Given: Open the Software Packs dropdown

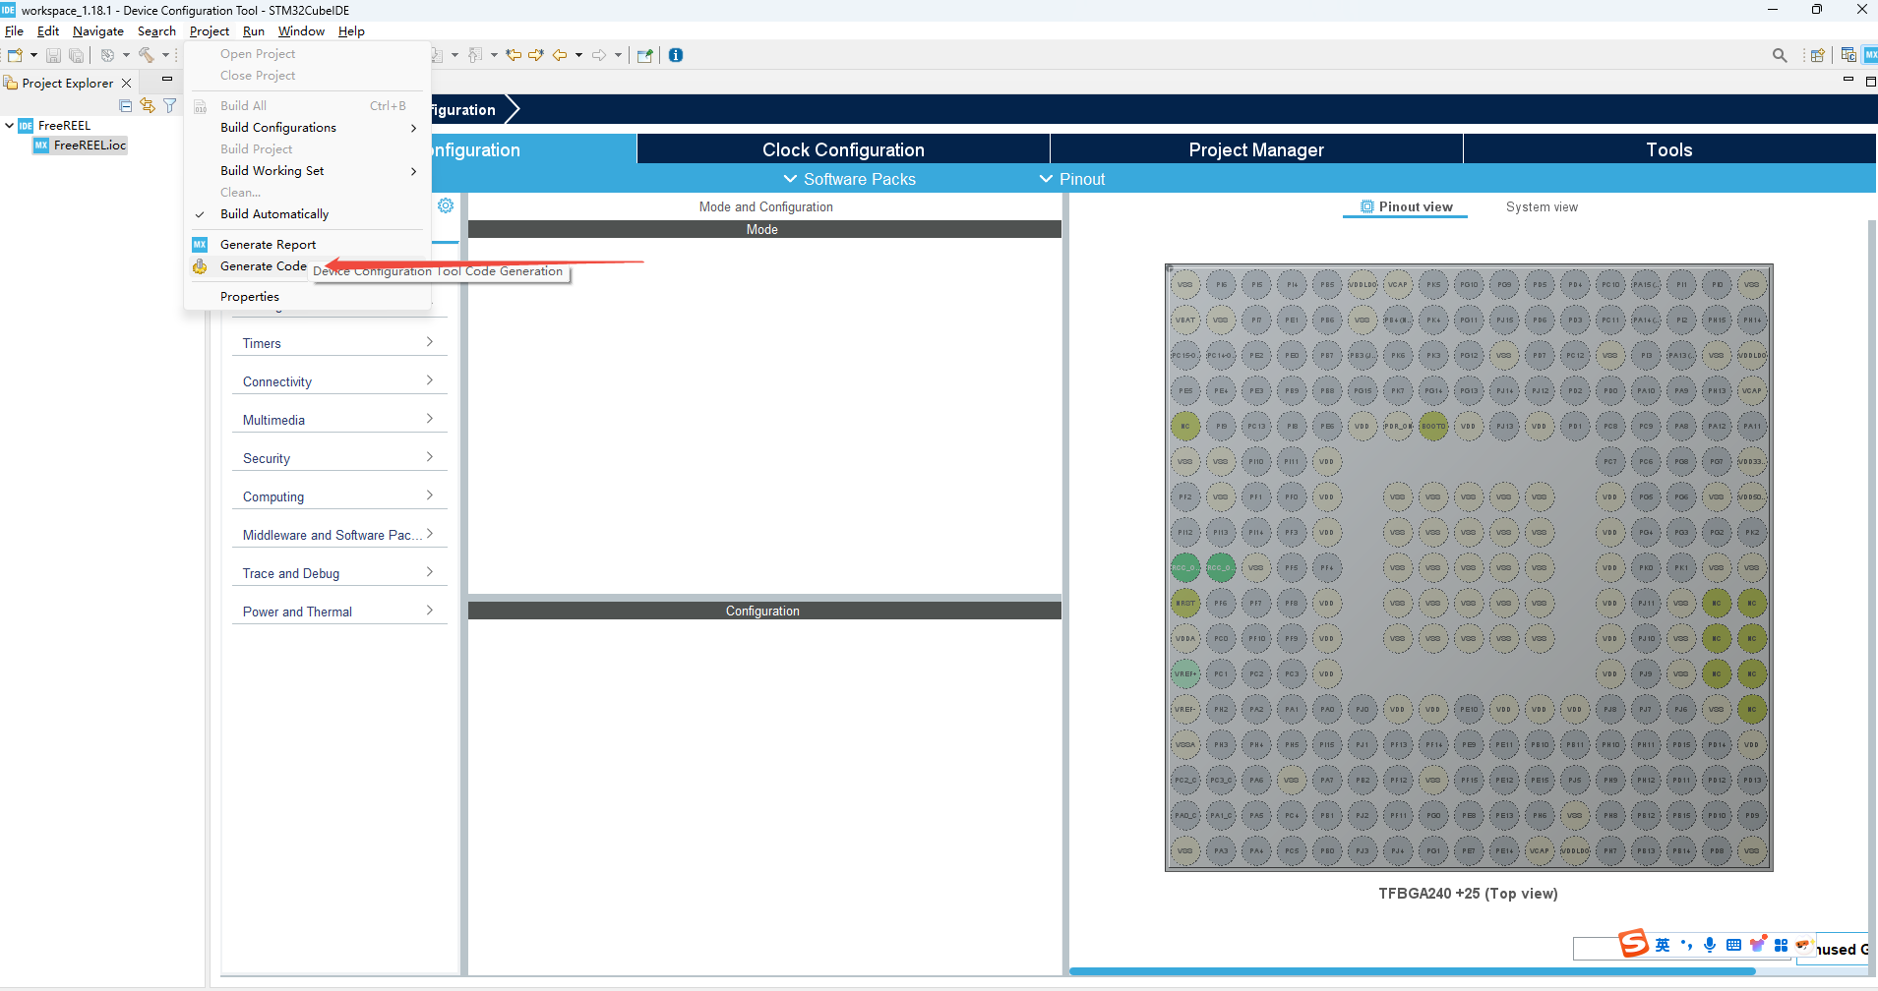Looking at the screenshot, I should pos(849,179).
